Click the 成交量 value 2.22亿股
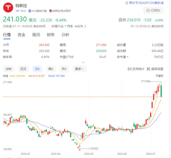Viewport: 171px width, 158px height. point(157,45)
